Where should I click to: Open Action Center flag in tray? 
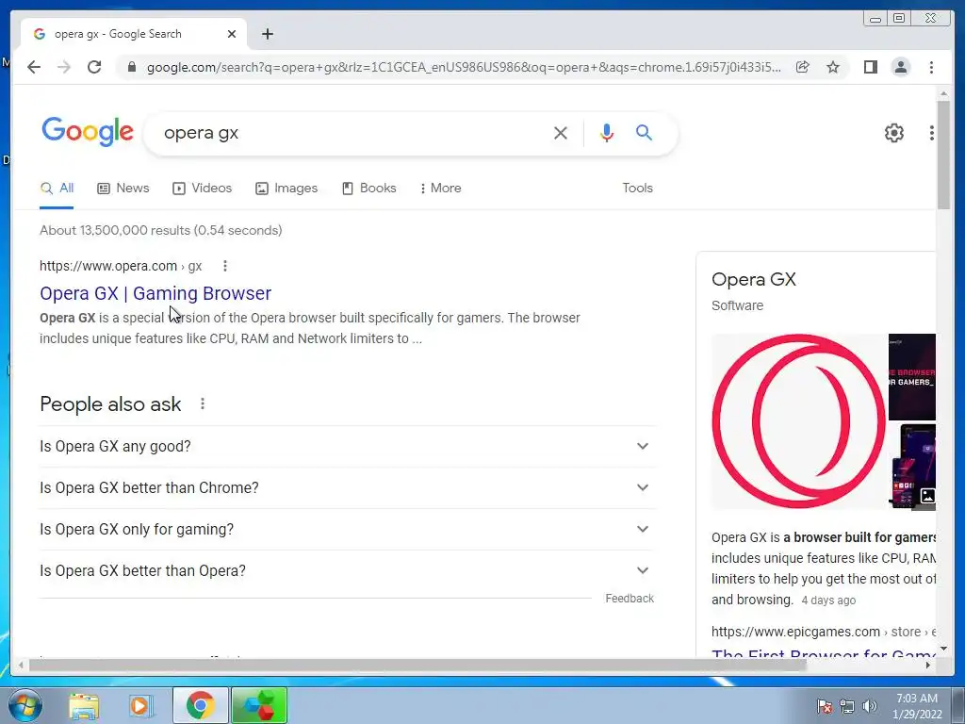click(x=824, y=706)
